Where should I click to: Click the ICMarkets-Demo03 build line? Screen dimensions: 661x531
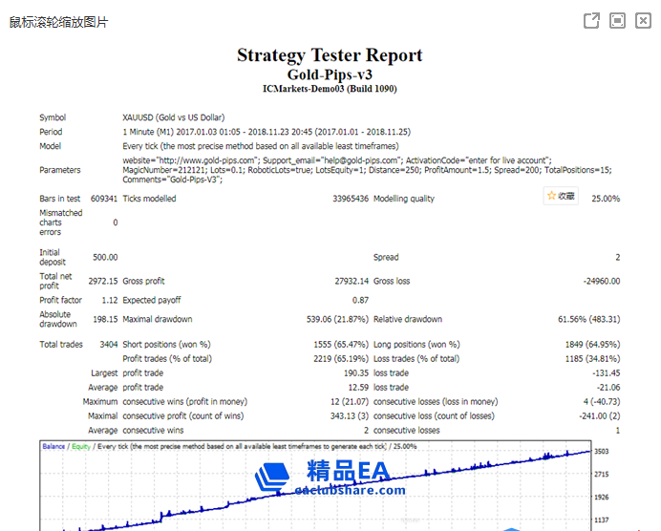click(330, 89)
